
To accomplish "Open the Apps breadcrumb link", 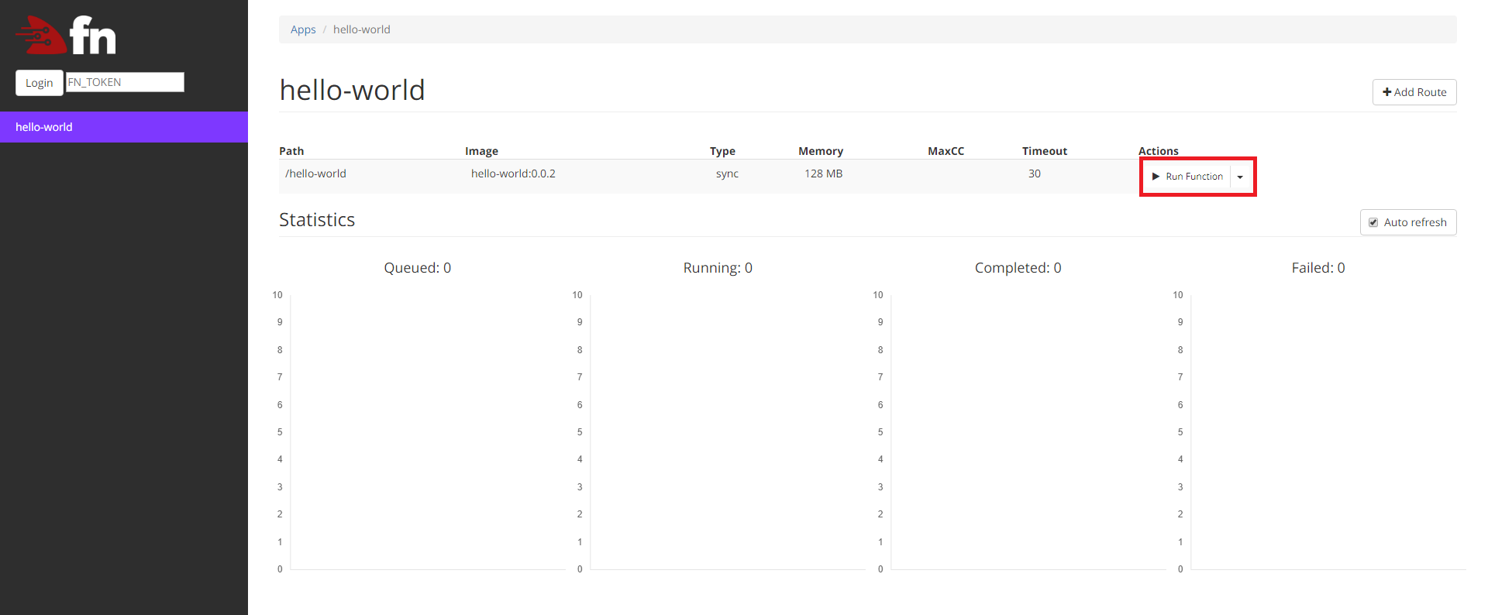I will (303, 29).
